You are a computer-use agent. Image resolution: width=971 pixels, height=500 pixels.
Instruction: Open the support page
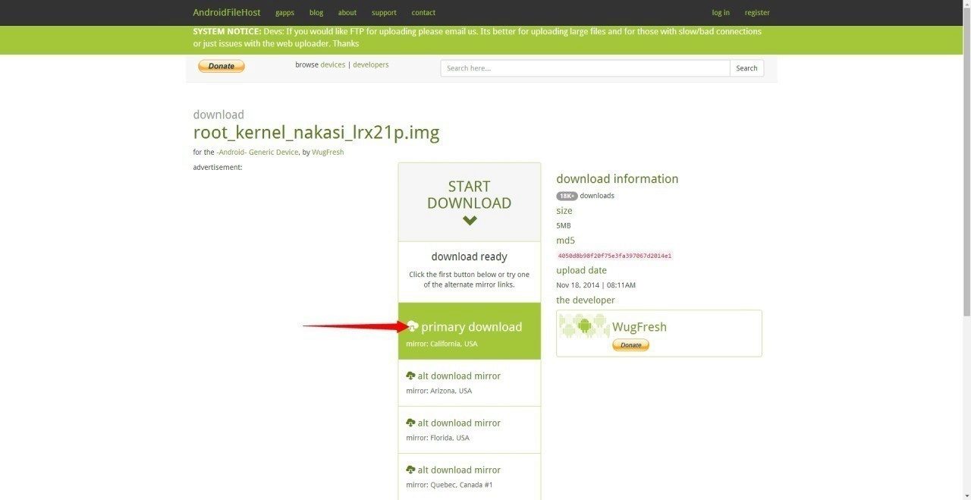click(384, 13)
